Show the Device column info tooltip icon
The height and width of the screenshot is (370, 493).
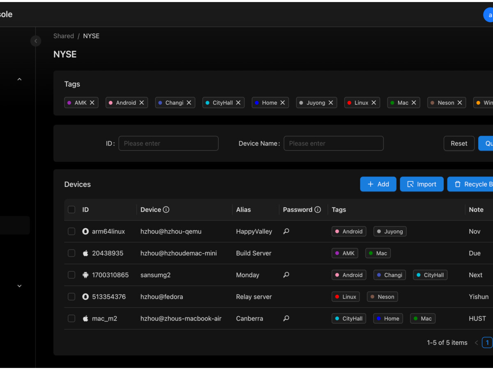click(x=166, y=210)
